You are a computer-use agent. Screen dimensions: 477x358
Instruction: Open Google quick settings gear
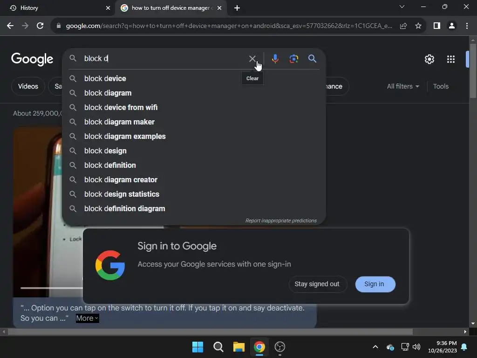[x=429, y=59]
